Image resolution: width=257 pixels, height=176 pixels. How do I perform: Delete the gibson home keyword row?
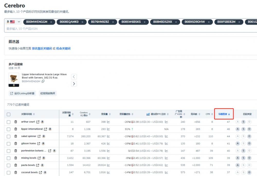coord(16,143)
